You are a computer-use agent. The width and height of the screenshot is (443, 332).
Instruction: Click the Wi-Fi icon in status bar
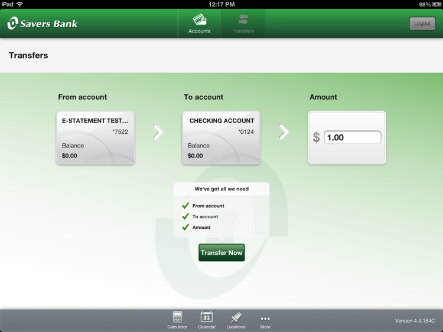click(19, 4)
